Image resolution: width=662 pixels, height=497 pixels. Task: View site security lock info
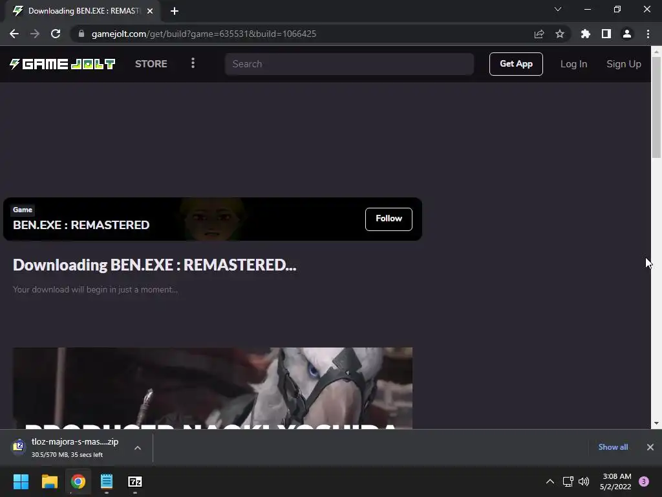click(81, 34)
